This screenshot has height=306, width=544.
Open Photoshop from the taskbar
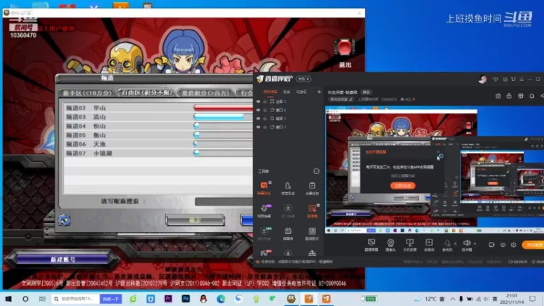[186, 299]
